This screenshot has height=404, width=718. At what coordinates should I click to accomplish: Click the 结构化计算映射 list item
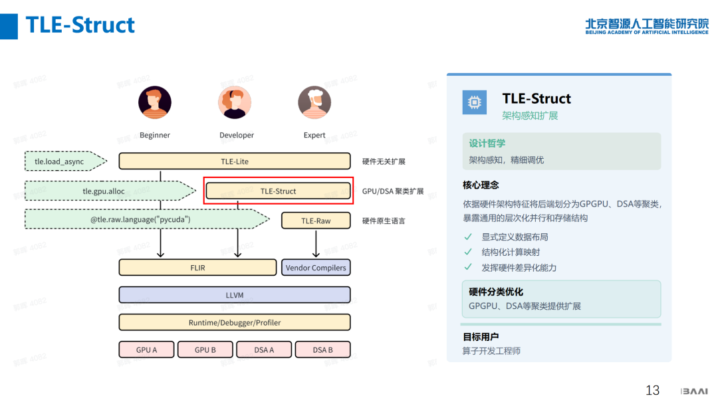[511, 252]
